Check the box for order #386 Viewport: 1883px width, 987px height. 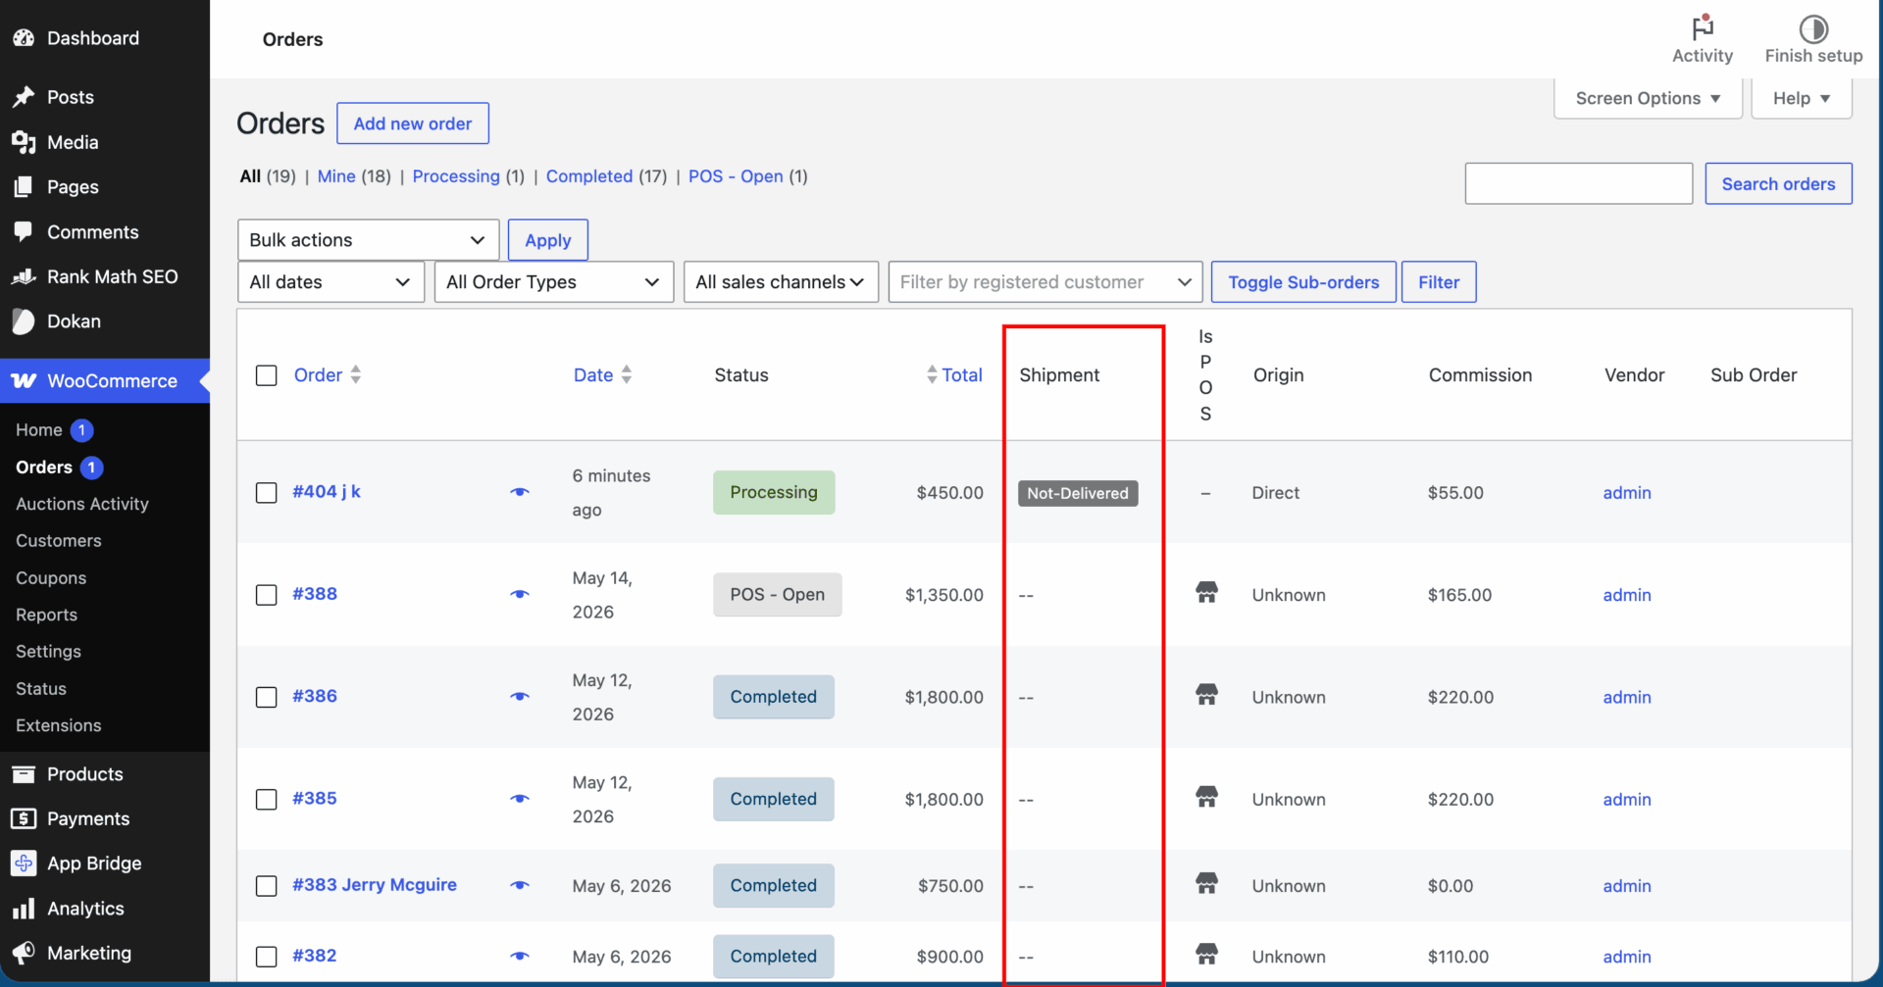click(266, 697)
